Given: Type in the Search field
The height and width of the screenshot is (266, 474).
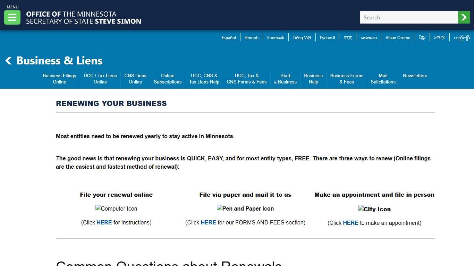Looking at the screenshot, I should pos(408,17).
